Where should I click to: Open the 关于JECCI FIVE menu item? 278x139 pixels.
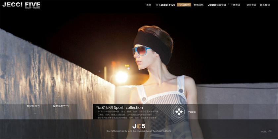[x=165, y=5]
